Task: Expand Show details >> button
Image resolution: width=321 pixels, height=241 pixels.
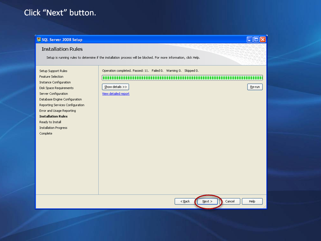Action: pyautogui.click(x=115, y=87)
